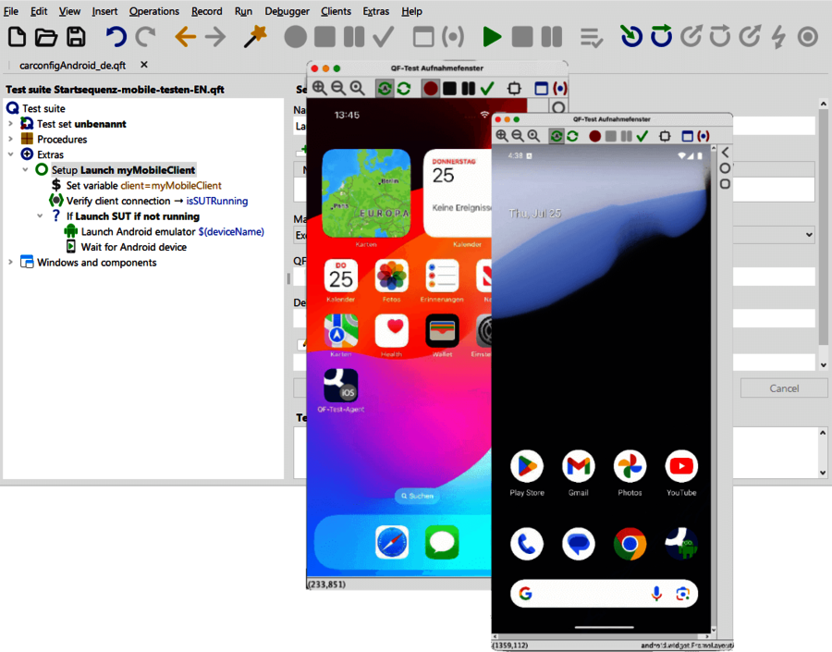This screenshot has height=652, width=832.
Task: Toggle the red record button in Android window
Action: [x=595, y=136]
